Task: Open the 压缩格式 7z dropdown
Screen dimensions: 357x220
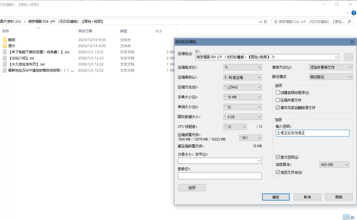Action: 242,67
